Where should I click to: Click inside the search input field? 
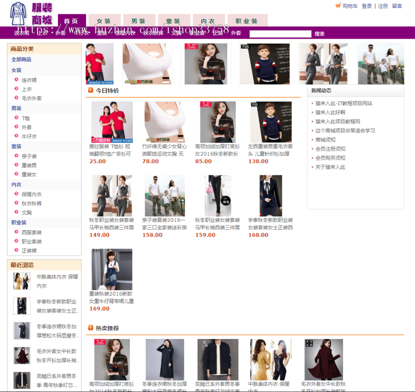pos(280,33)
